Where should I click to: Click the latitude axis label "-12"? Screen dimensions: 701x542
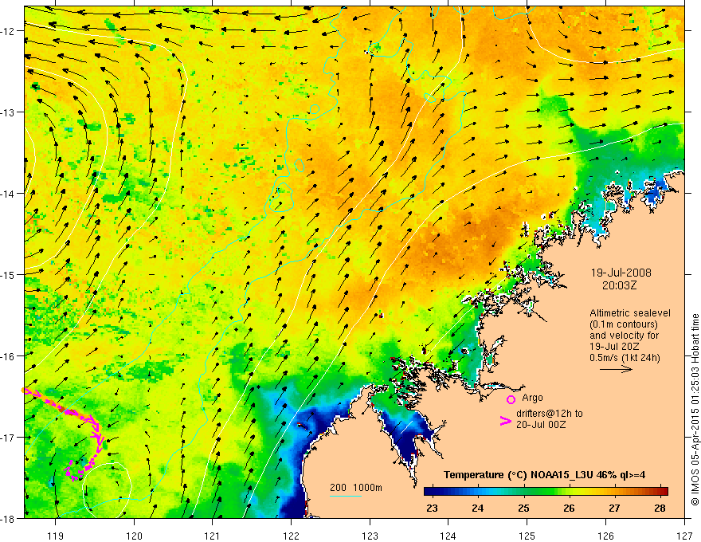8,31
